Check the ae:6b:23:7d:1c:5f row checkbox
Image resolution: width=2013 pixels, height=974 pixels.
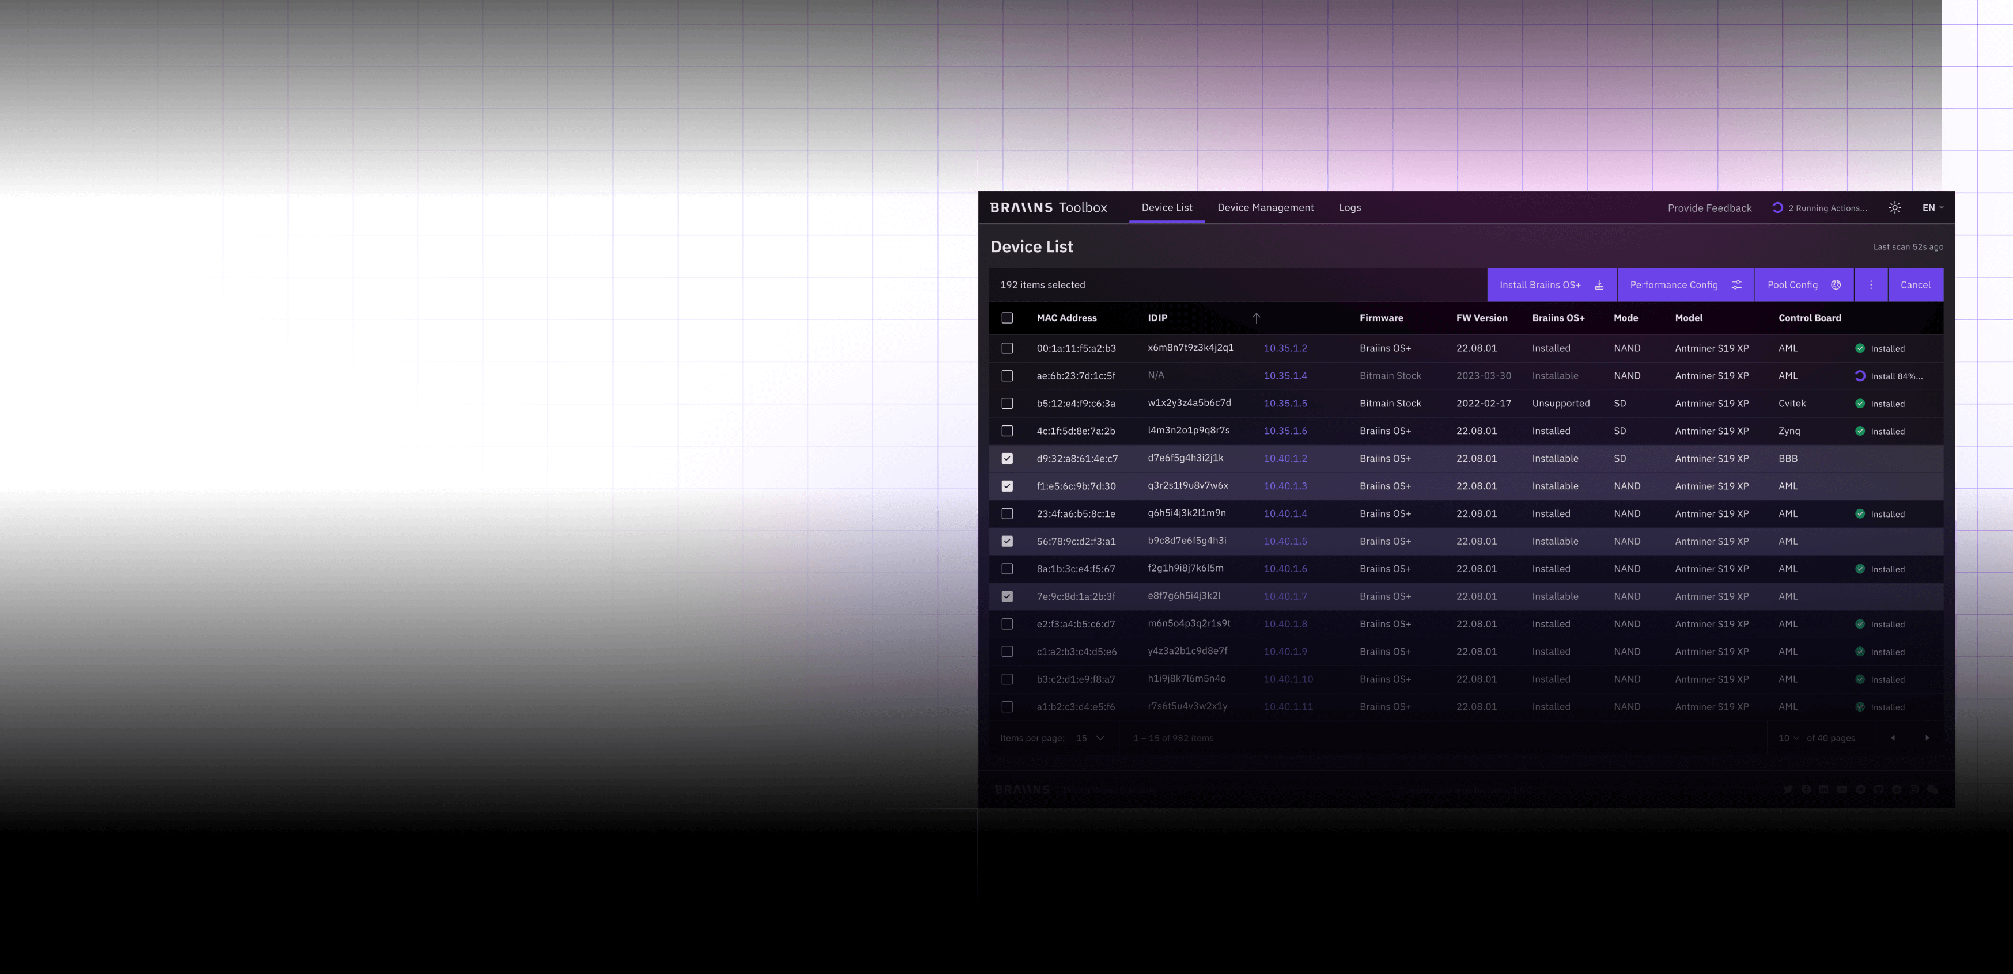(1007, 376)
